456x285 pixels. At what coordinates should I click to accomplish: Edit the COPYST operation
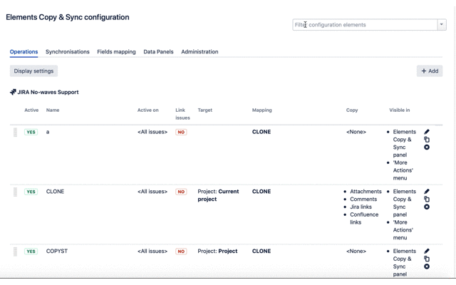427,252
